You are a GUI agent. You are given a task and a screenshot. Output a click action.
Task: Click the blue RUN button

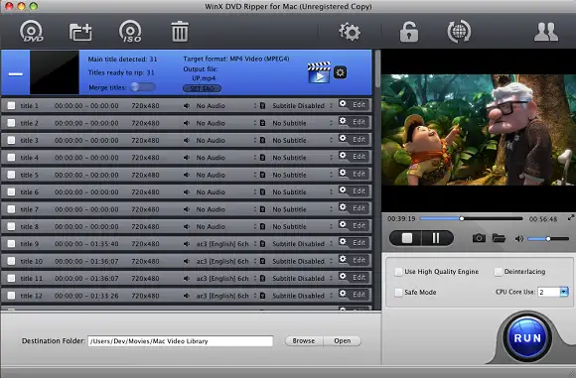pyautogui.click(x=527, y=337)
